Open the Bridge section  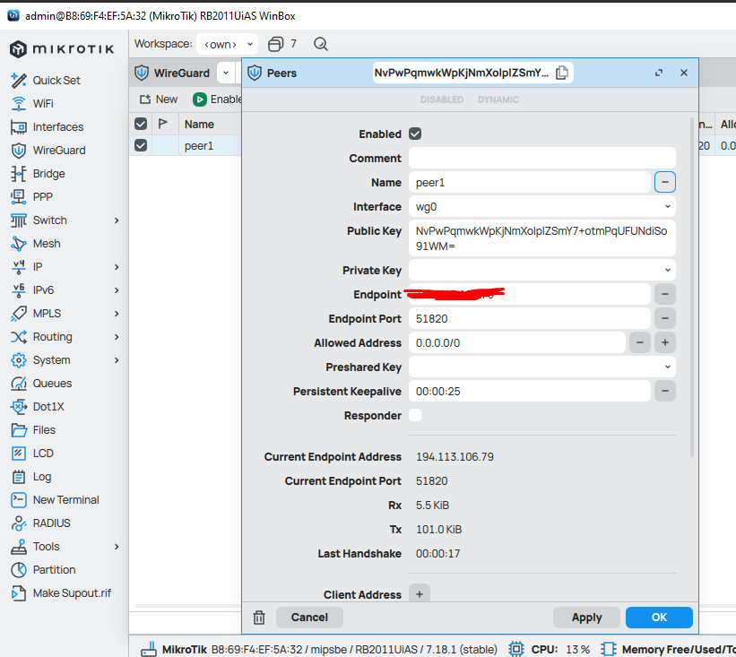click(x=38, y=174)
